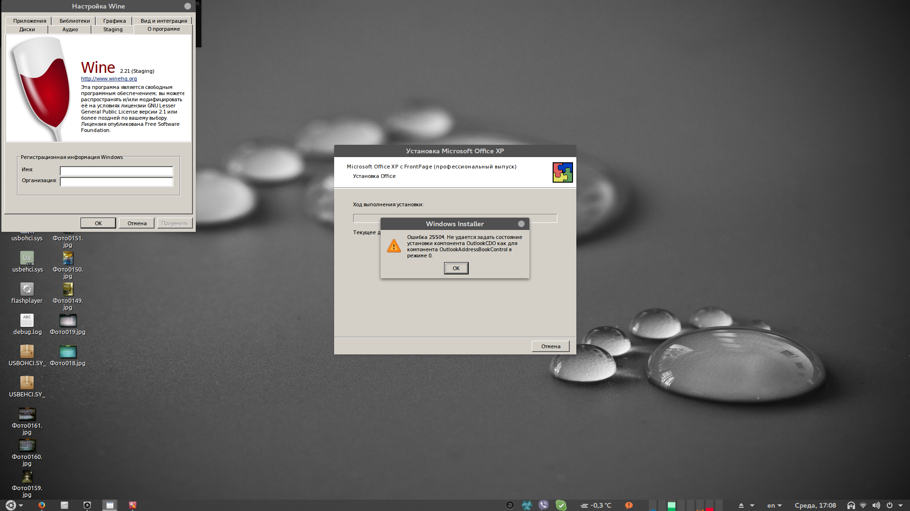The image size is (910, 511).
Task: Open the flashplayer desktop icon
Action: pyautogui.click(x=27, y=289)
